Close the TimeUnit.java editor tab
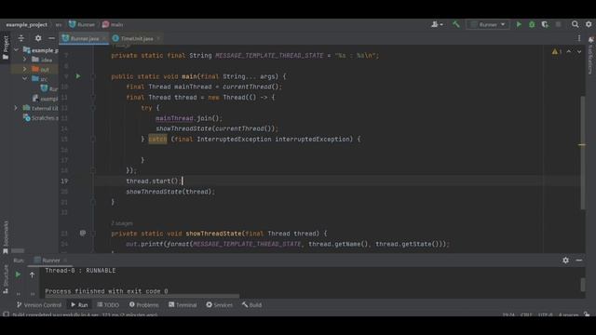The image size is (596, 335). tap(159, 38)
